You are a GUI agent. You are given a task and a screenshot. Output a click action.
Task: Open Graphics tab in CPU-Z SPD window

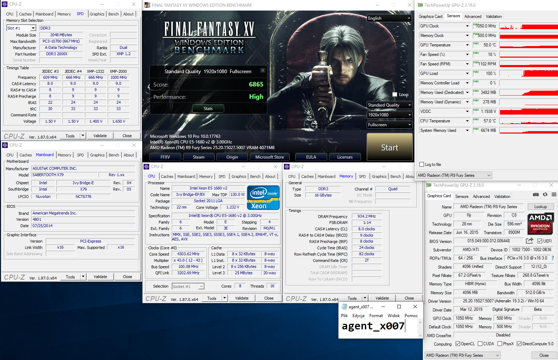[x=97, y=14]
